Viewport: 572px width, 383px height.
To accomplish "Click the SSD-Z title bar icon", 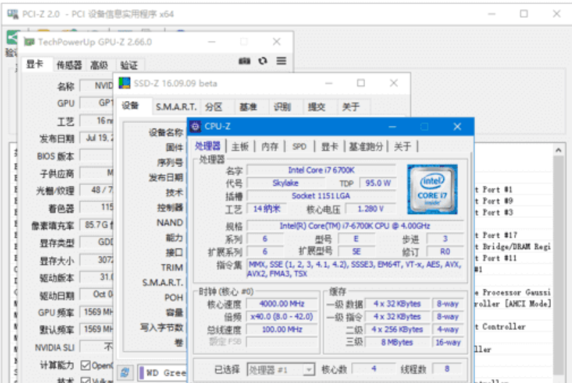I will coord(125,83).
